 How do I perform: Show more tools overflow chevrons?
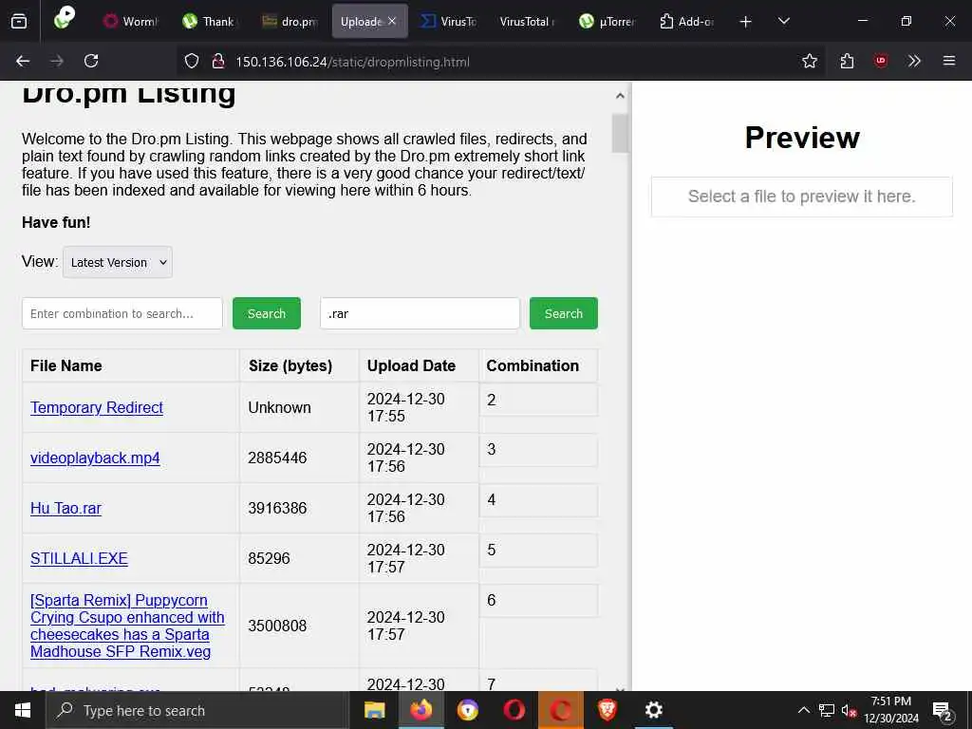[x=914, y=61]
